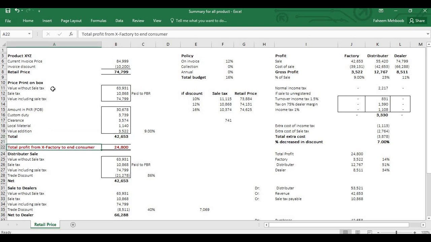Select the 'Product XYZ' cell
Viewport: 431px width, 242px height.
coord(54,56)
